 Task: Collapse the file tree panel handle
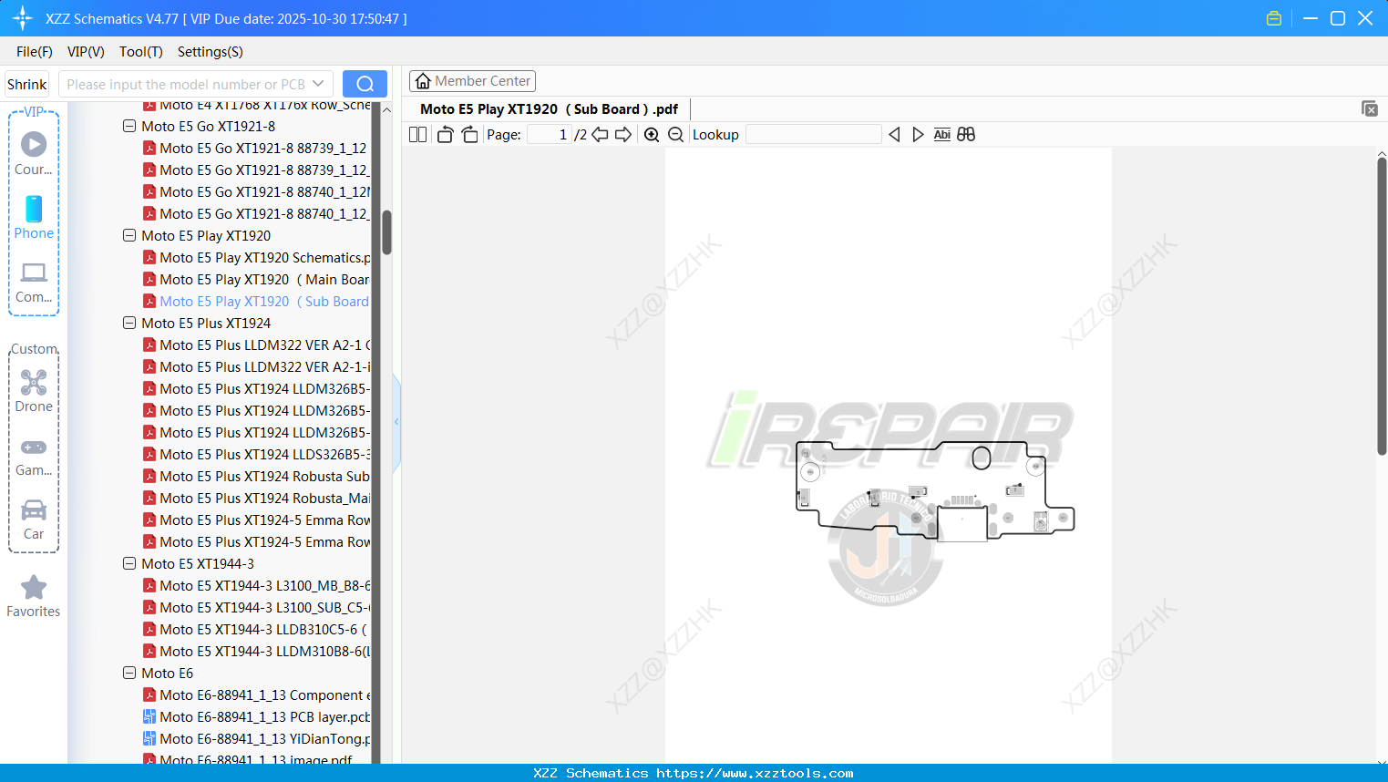396,422
